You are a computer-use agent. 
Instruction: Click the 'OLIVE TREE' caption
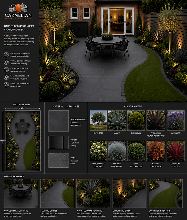98,133
